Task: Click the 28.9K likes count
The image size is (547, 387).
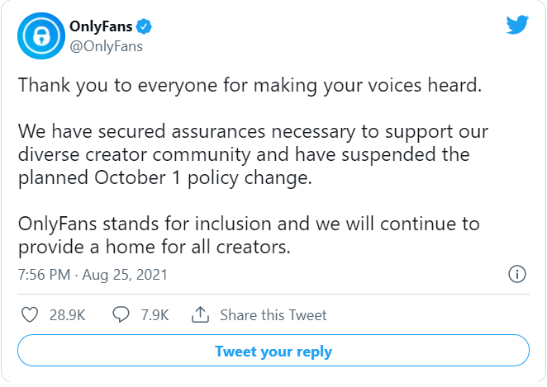Action: [67, 315]
